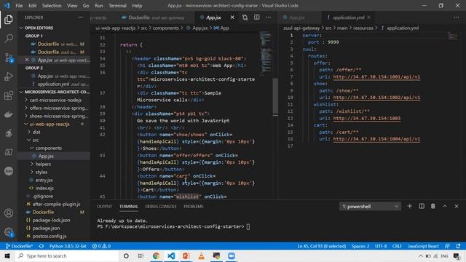Click feedback icon in status bar
Image resolution: width=466 pixels, height=262 pixels.
coord(447,246)
